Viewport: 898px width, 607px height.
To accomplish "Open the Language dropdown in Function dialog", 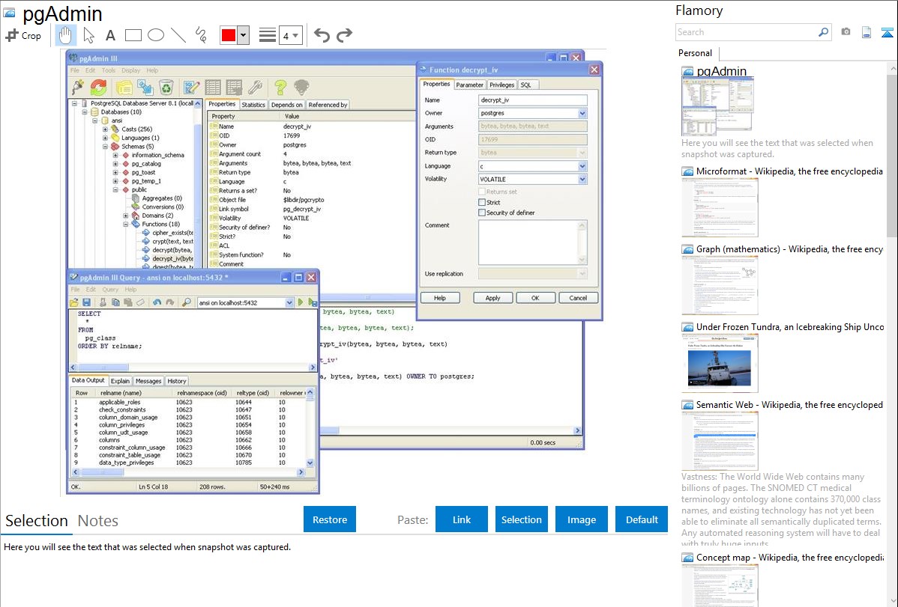I will [x=582, y=166].
